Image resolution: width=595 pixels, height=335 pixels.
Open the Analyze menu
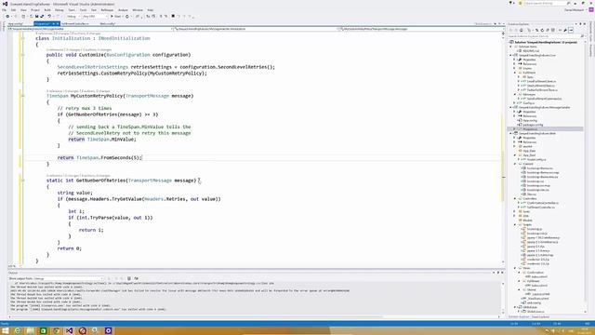(x=123, y=10)
